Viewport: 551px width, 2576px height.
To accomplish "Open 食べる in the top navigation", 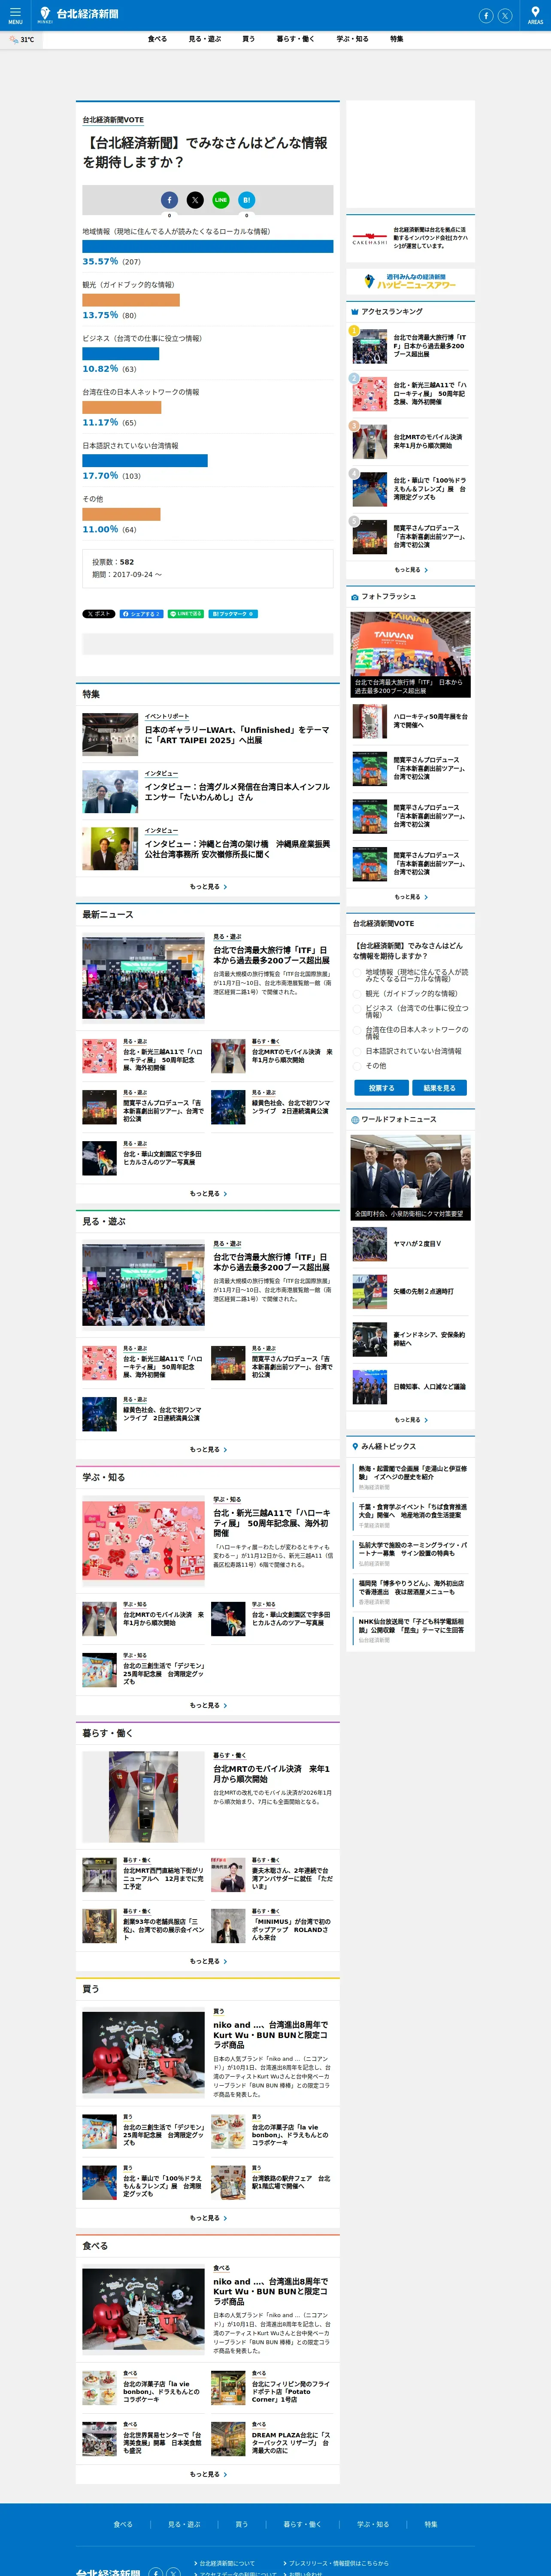I will click(x=157, y=39).
